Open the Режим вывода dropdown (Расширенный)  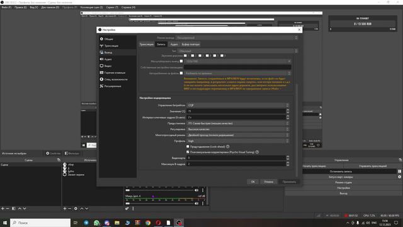[x=237, y=38]
